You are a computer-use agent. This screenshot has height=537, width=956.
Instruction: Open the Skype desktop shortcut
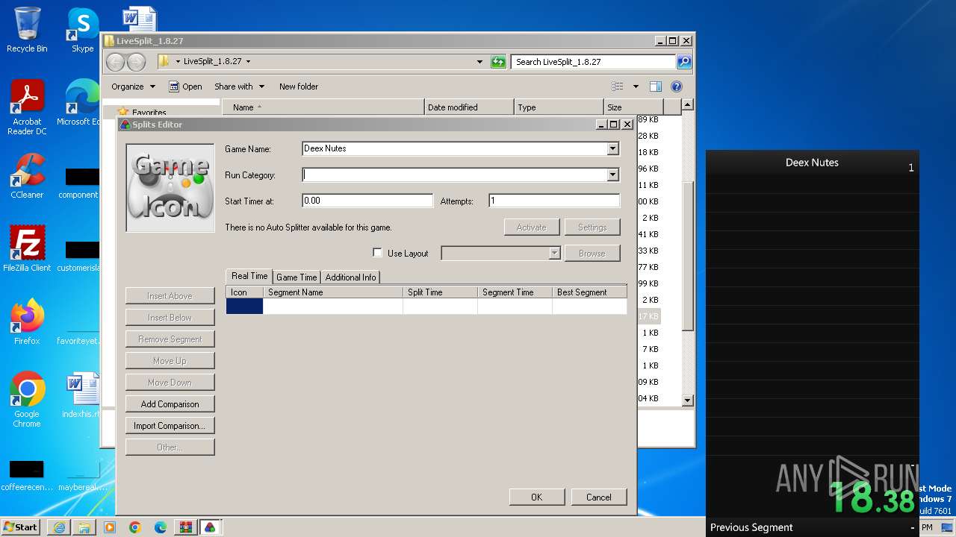[x=82, y=31]
